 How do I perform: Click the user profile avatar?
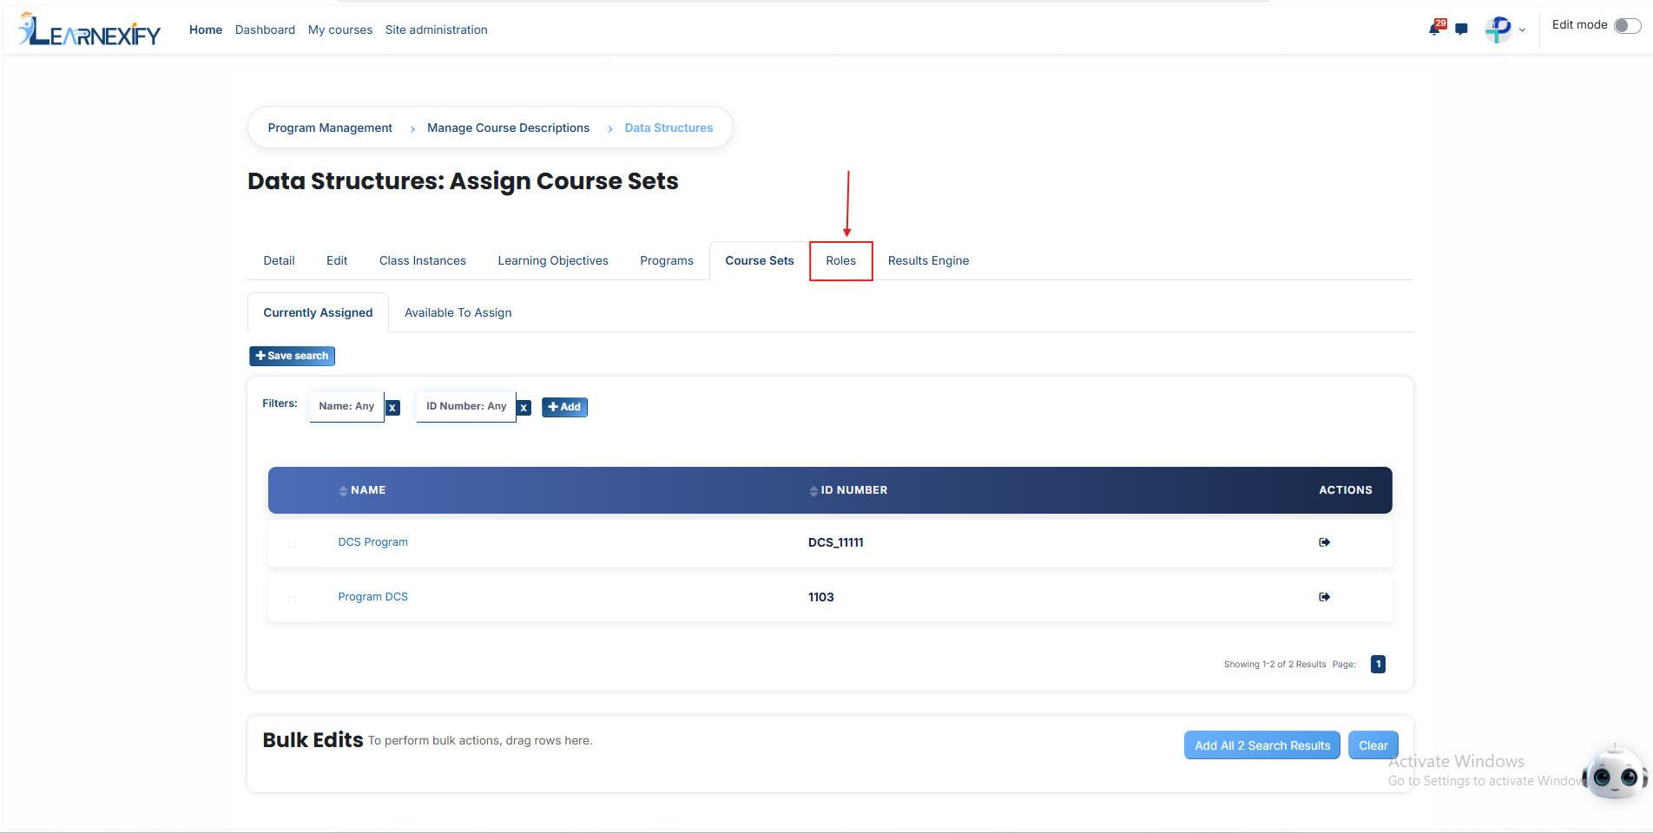coord(1498,30)
